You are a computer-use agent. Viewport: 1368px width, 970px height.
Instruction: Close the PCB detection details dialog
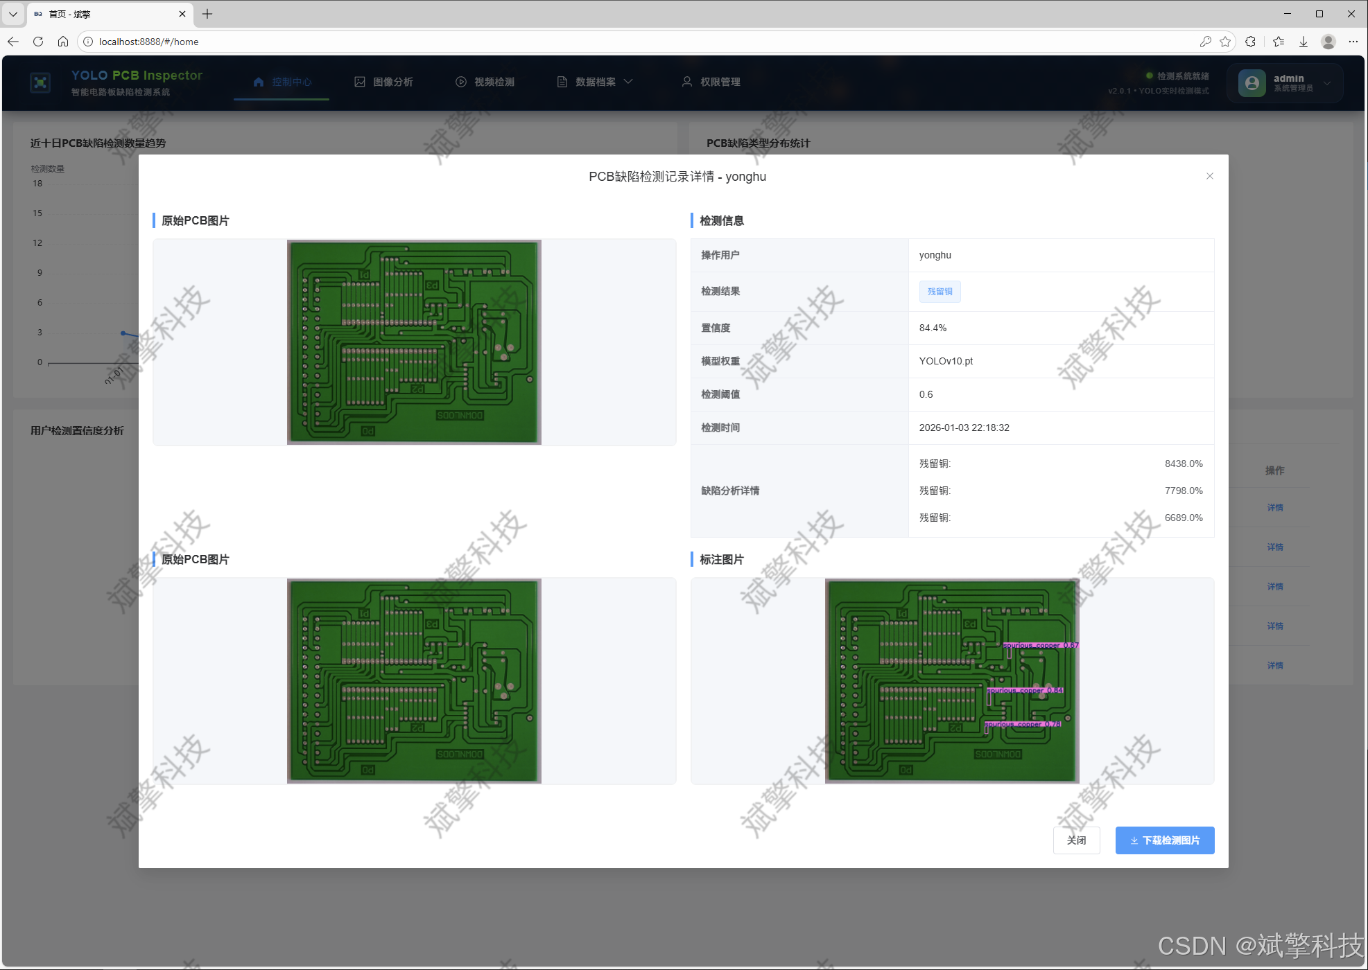tap(1209, 176)
